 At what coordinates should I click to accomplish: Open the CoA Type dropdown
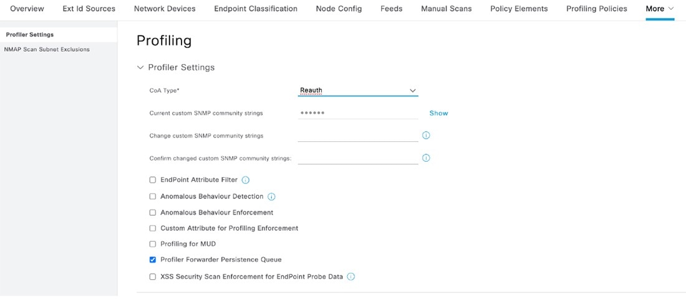pyautogui.click(x=358, y=90)
